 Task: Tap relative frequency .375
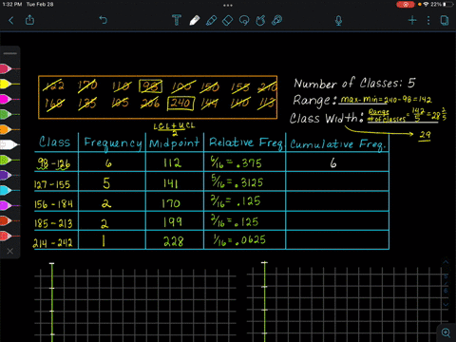tap(249, 163)
